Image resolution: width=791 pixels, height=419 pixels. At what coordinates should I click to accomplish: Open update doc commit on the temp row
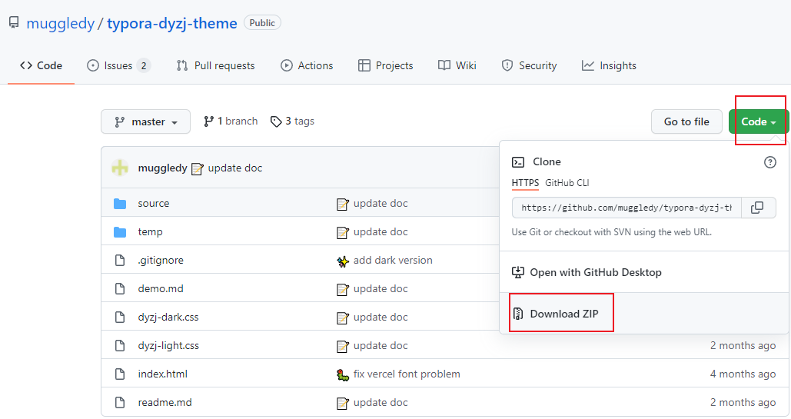pos(381,231)
